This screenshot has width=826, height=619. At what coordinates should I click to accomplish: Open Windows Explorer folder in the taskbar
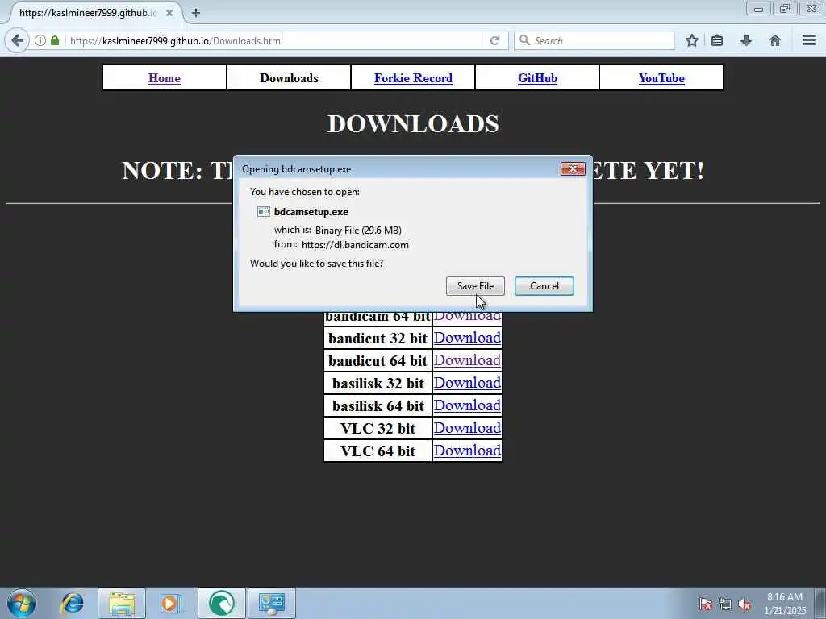click(122, 603)
